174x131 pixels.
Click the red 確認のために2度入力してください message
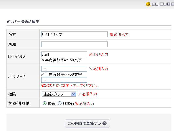click(69, 86)
